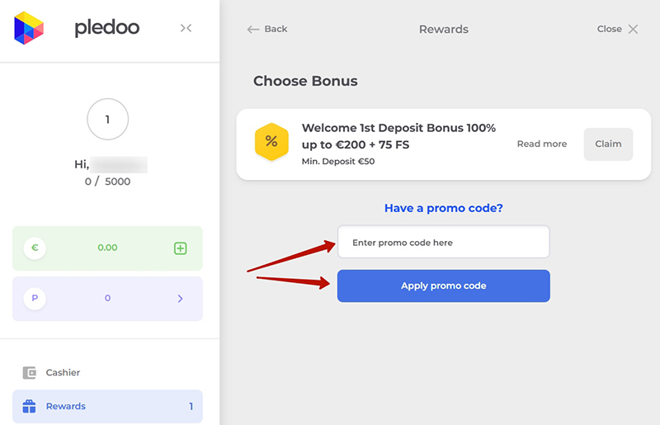This screenshot has width=660, height=425.
Task: Go Back using the arrow link
Action: point(267,29)
